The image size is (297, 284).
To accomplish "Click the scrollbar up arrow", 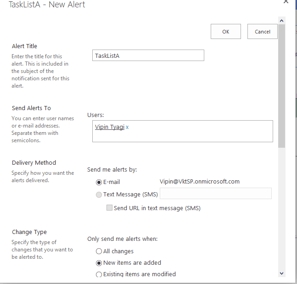I will [x=282, y=21].
